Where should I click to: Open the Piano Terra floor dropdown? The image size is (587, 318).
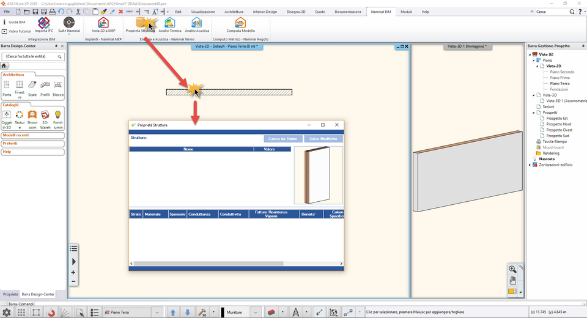click(x=157, y=312)
